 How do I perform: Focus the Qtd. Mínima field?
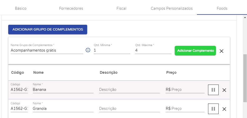click(x=112, y=50)
